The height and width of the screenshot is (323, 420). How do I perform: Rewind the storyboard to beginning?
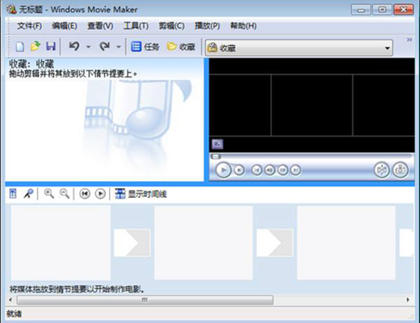[x=85, y=194]
